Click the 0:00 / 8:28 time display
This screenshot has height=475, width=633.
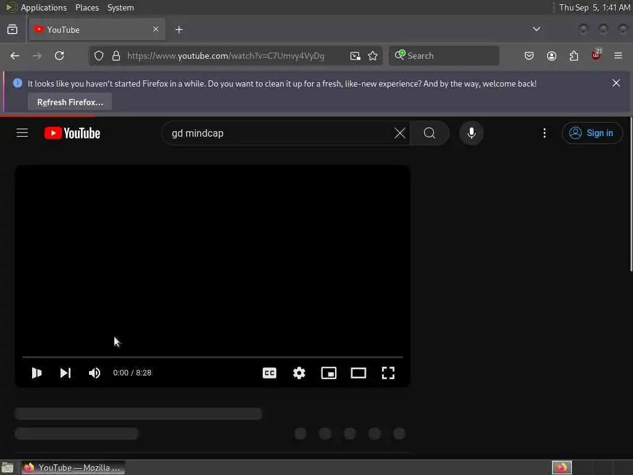(132, 373)
